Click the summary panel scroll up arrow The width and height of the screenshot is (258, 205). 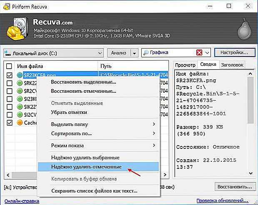pyautogui.click(x=250, y=74)
